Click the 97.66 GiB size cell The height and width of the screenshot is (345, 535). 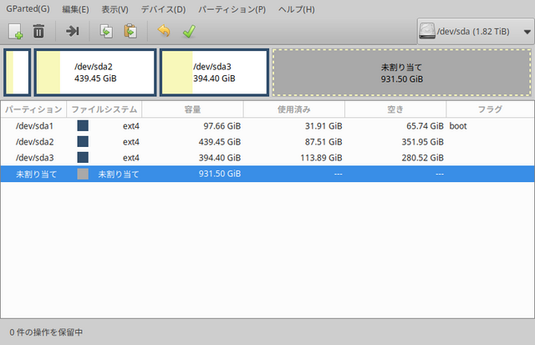pos(222,126)
